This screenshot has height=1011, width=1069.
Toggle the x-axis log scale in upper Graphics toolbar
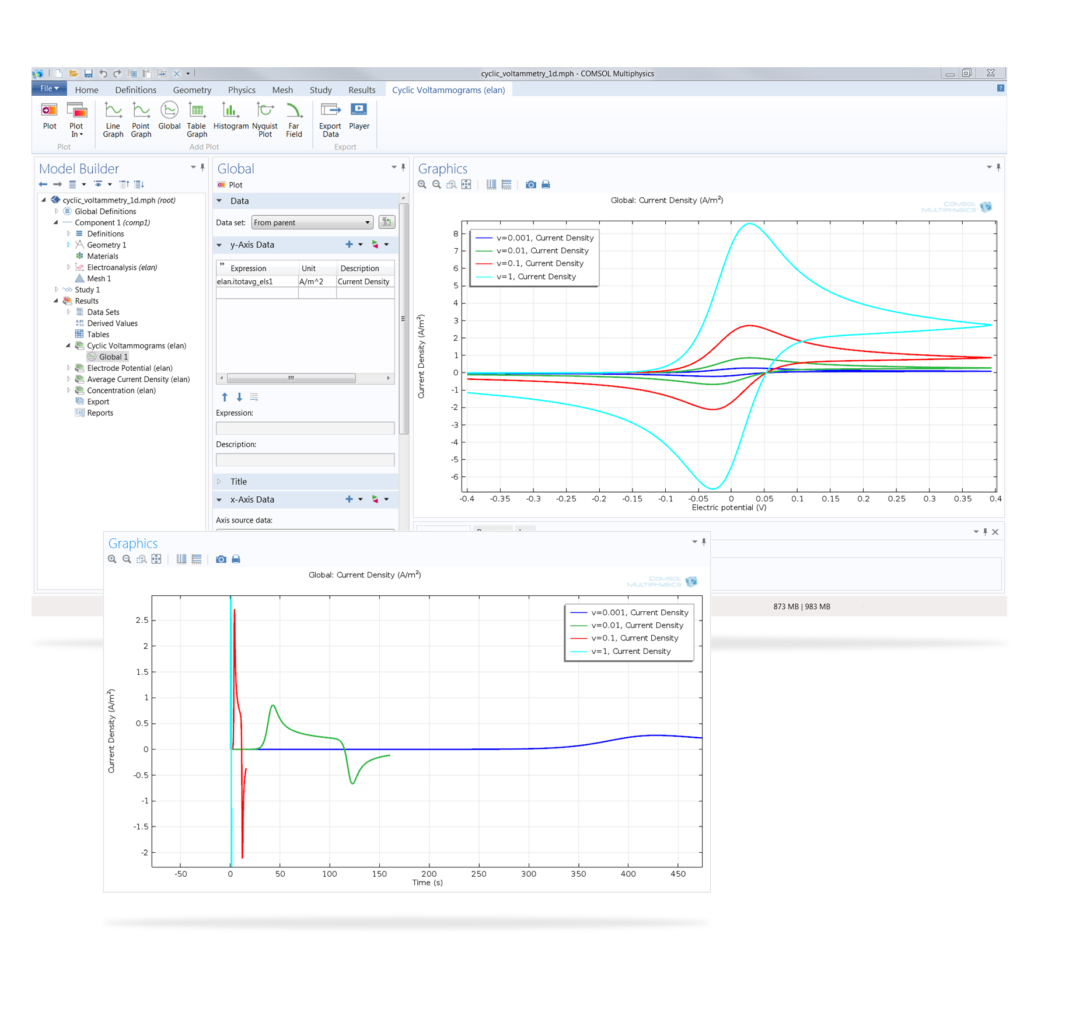click(x=491, y=184)
